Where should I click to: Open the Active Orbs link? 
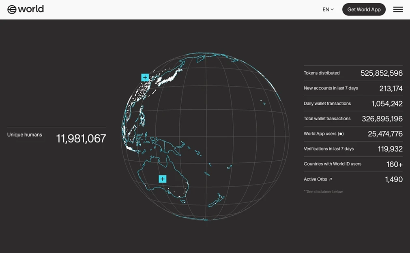coord(318,179)
